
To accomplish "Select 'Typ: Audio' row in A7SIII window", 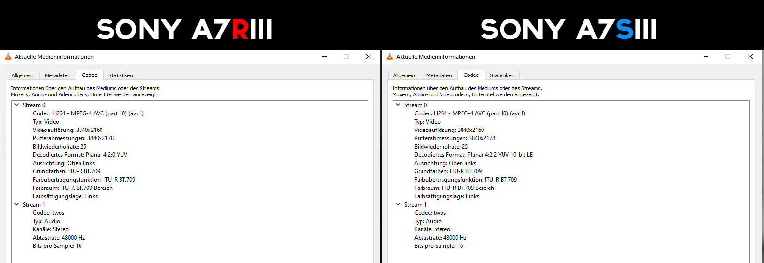I will point(428,221).
